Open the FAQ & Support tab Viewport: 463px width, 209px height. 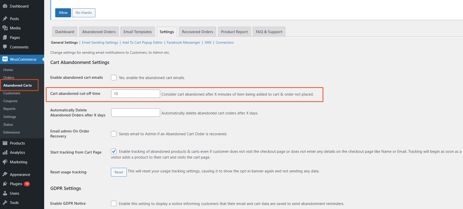[269, 32]
